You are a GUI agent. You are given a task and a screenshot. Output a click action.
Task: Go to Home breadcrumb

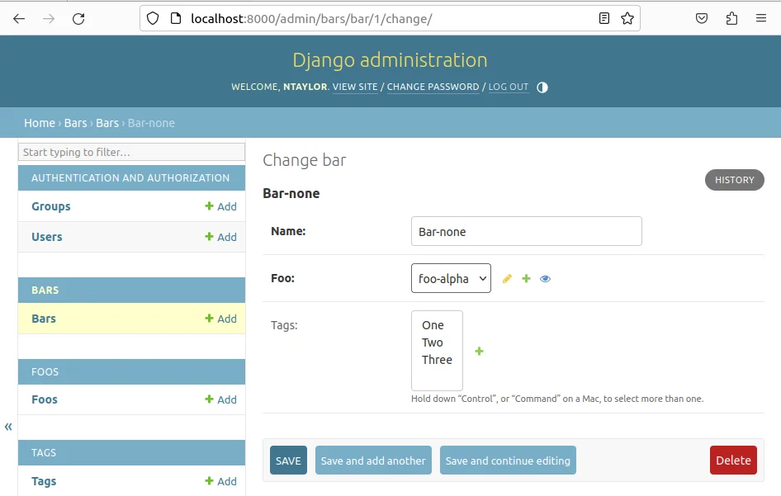point(40,123)
